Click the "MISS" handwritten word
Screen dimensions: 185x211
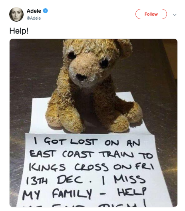[129, 179]
